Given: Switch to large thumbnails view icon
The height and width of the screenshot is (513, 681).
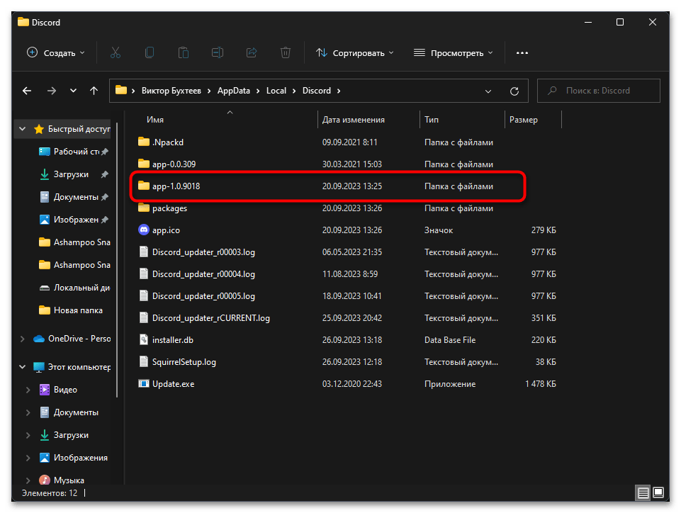Looking at the screenshot, I should click(658, 492).
